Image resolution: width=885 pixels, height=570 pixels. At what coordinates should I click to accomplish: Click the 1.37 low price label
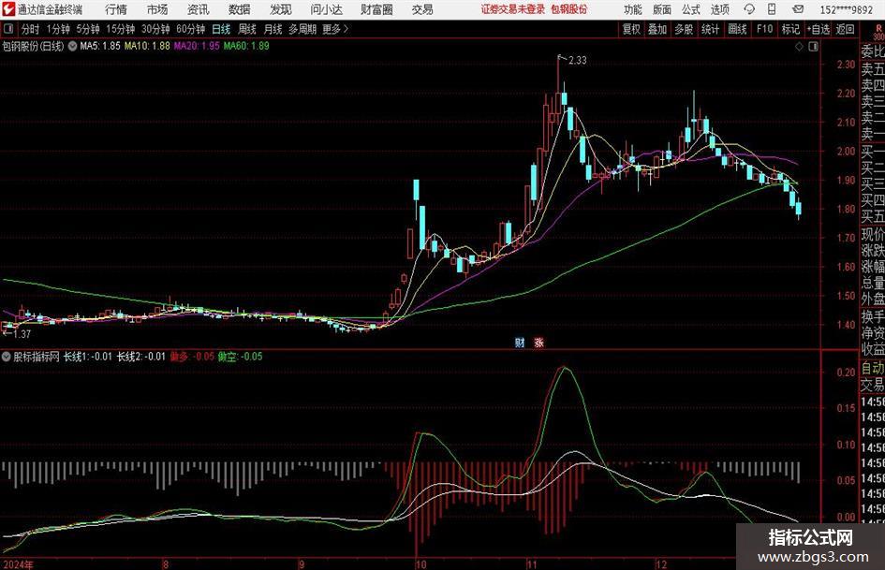tap(22, 334)
